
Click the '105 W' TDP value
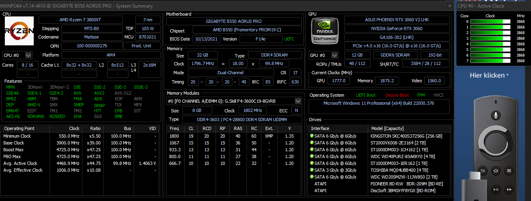[148, 28]
